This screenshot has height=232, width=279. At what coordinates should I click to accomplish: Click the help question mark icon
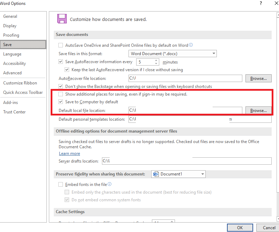tap(261, 3)
